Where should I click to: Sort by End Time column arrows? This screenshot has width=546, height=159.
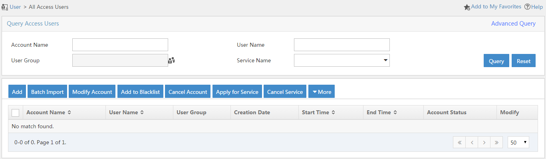coord(395,113)
